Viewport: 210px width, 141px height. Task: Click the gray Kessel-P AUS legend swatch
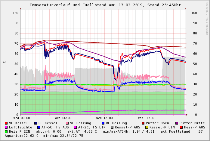pos(112,127)
